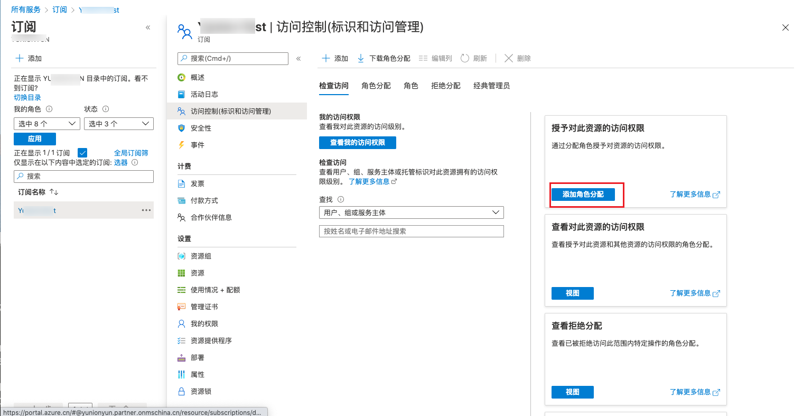The height and width of the screenshot is (416, 803).
Task: Click the 刷新 refresh icon
Action: [465, 58]
